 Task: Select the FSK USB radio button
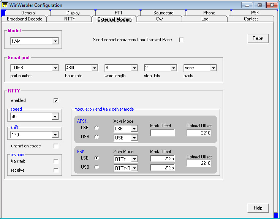[96, 167]
